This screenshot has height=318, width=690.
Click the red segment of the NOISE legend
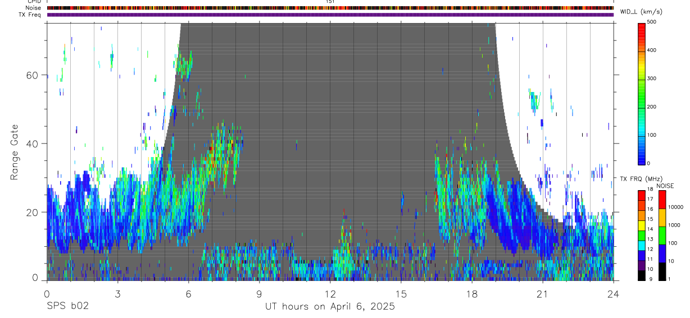(662, 200)
